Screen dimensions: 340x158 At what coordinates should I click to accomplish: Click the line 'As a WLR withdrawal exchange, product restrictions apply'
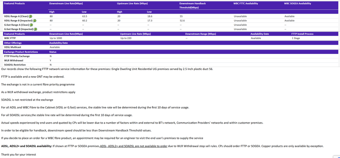(x=38, y=92)
